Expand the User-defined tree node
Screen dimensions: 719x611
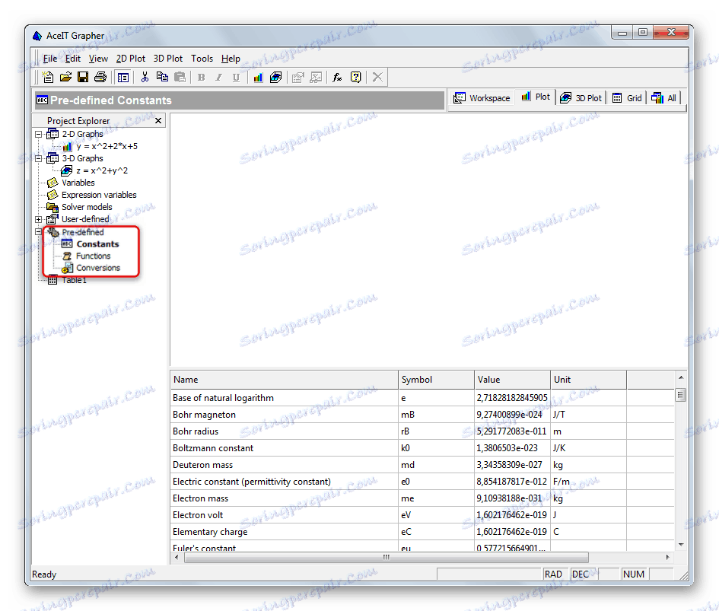(x=39, y=219)
